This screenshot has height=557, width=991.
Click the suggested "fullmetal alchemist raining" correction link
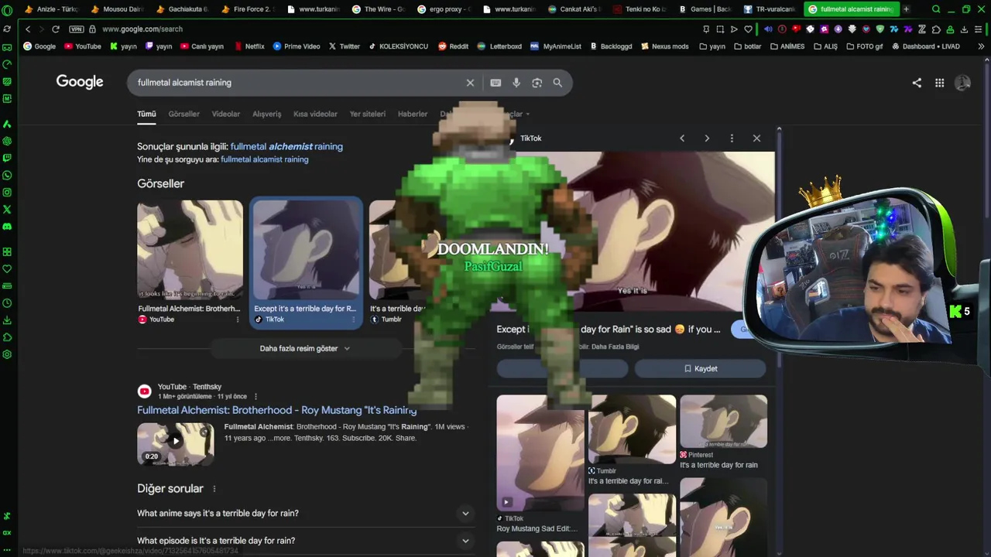click(x=286, y=146)
